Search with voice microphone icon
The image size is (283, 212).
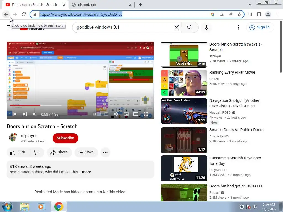[x=206, y=27]
